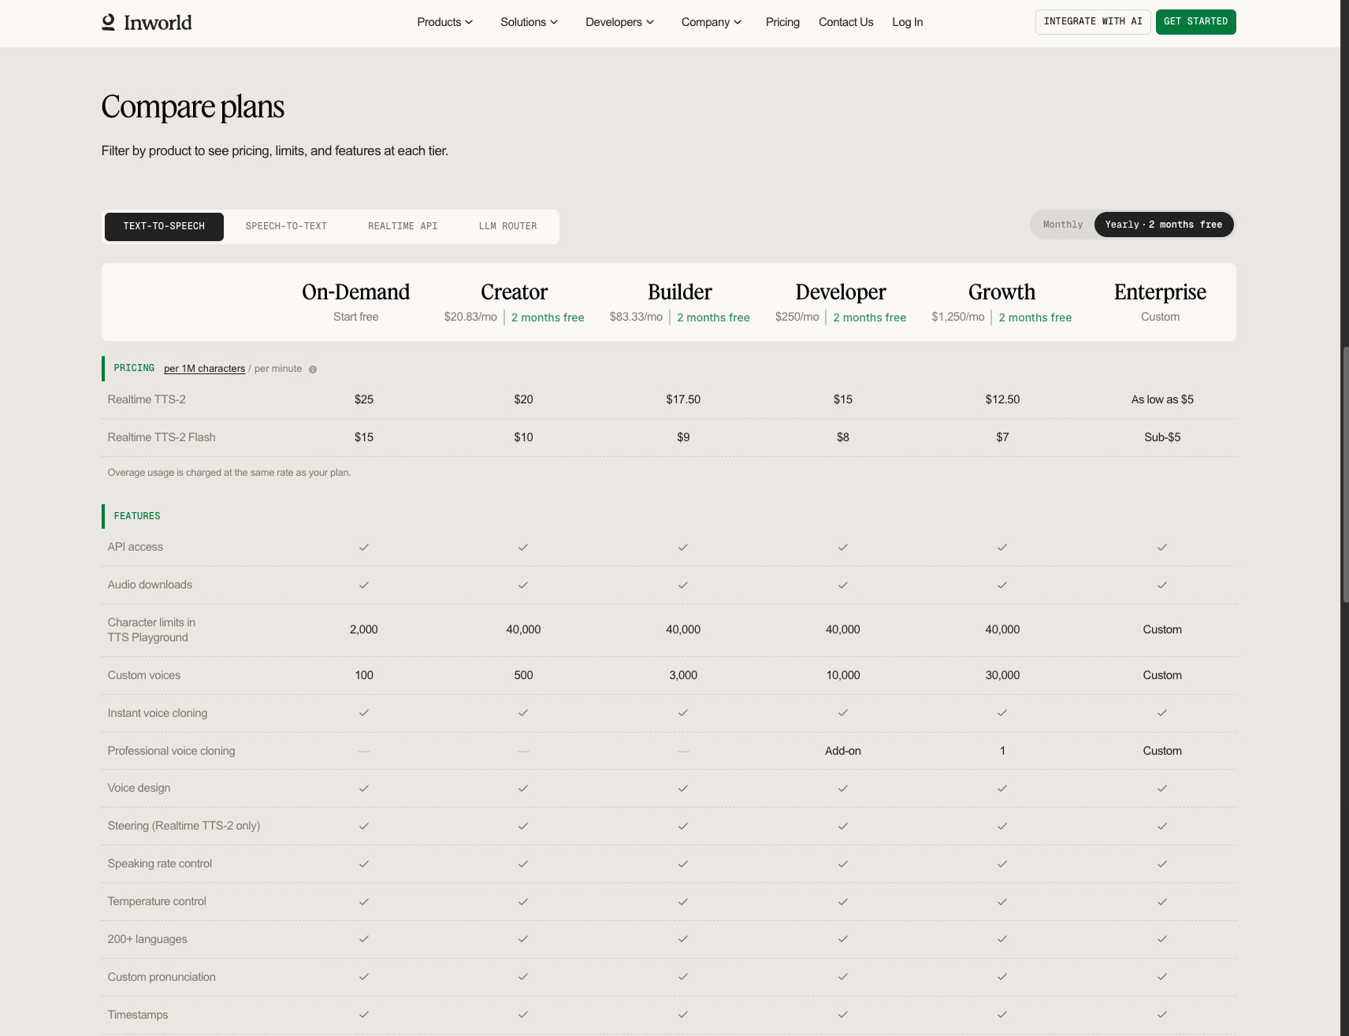This screenshot has width=1349, height=1036.
Task: Switch to the Realtime API tab
Action: (403, 227)
